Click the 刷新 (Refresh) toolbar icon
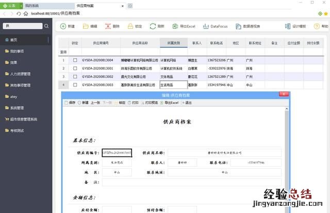The width and height of the screenshot is (330, 213). point(157,26)
